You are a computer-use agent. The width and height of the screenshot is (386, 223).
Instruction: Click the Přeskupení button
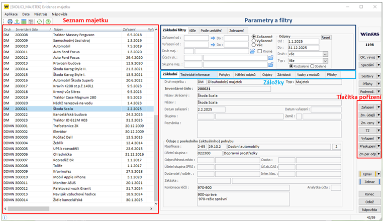[x=367, y=146]
